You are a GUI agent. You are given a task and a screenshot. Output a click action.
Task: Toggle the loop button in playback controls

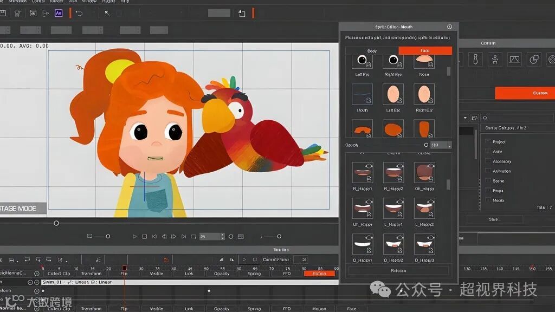tap(193, 237)
